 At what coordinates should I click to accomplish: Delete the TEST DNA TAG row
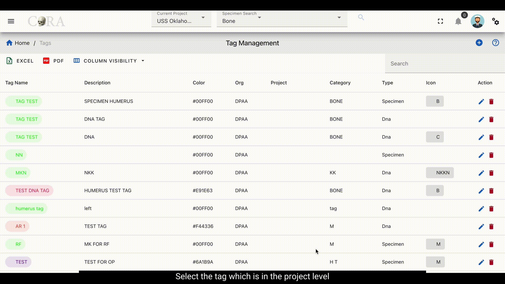(x=491, y=191)
